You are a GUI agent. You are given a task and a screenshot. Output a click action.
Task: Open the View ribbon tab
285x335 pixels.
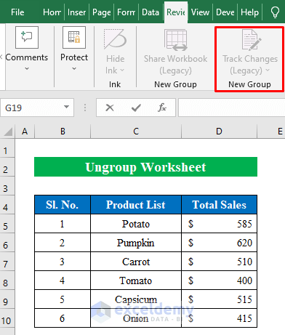pos(200,12)
